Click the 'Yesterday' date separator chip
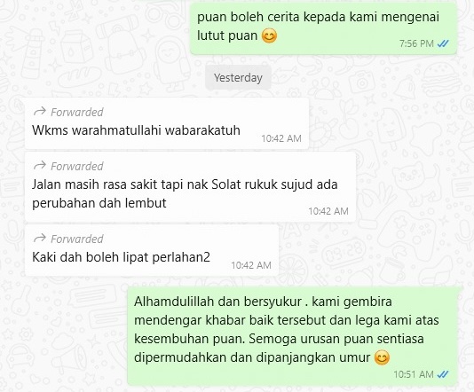Viewport: 474px width, 392px height. coord(238,78)
